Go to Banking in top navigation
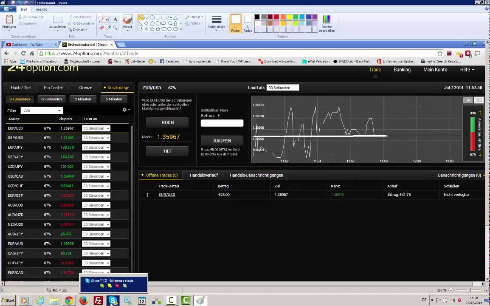Image resolution: width=490 pixels, height=306 pixels. point(402,70)
